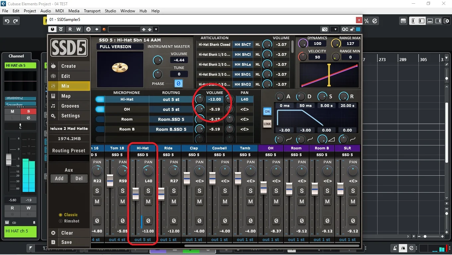Click the plugin snapshot camera icon
The image size is (452, 255).
324,29
